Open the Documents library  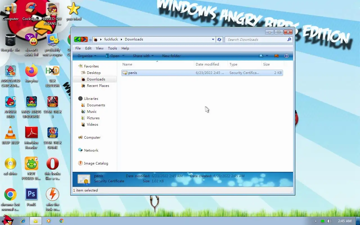(x=93, y=105)
